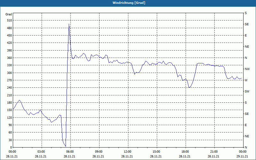
Task: Select the N compass label level with 360
Action: click(246, 58)
